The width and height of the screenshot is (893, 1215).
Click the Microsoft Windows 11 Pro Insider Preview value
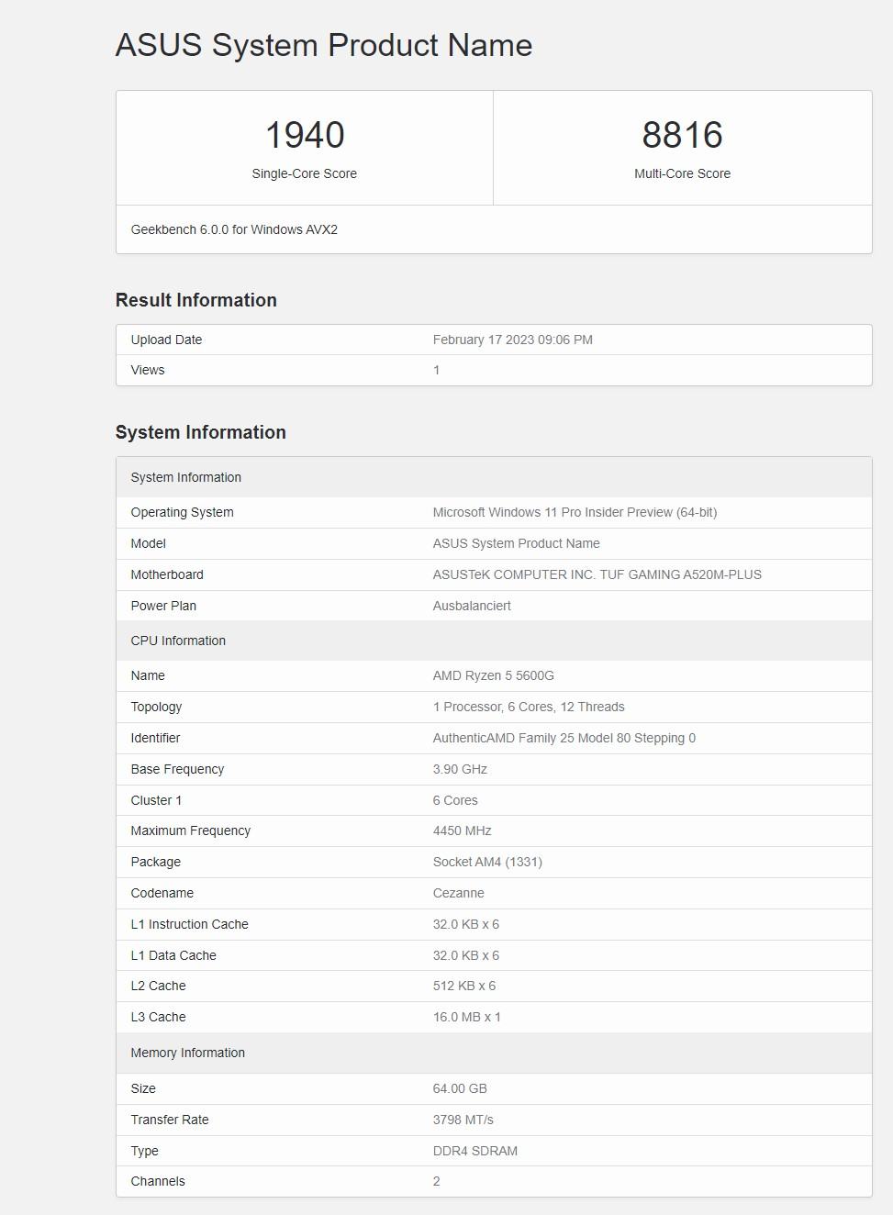(x=575, y=512)
